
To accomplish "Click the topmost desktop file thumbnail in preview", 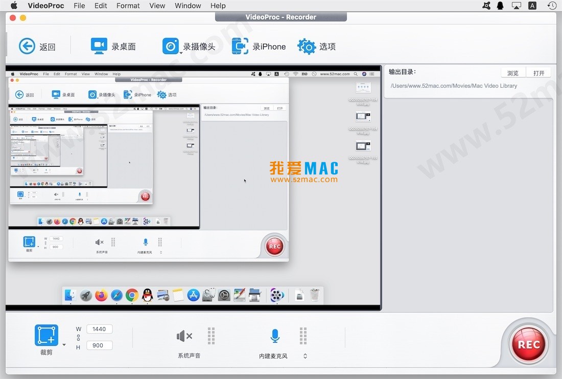I will 363,88.
